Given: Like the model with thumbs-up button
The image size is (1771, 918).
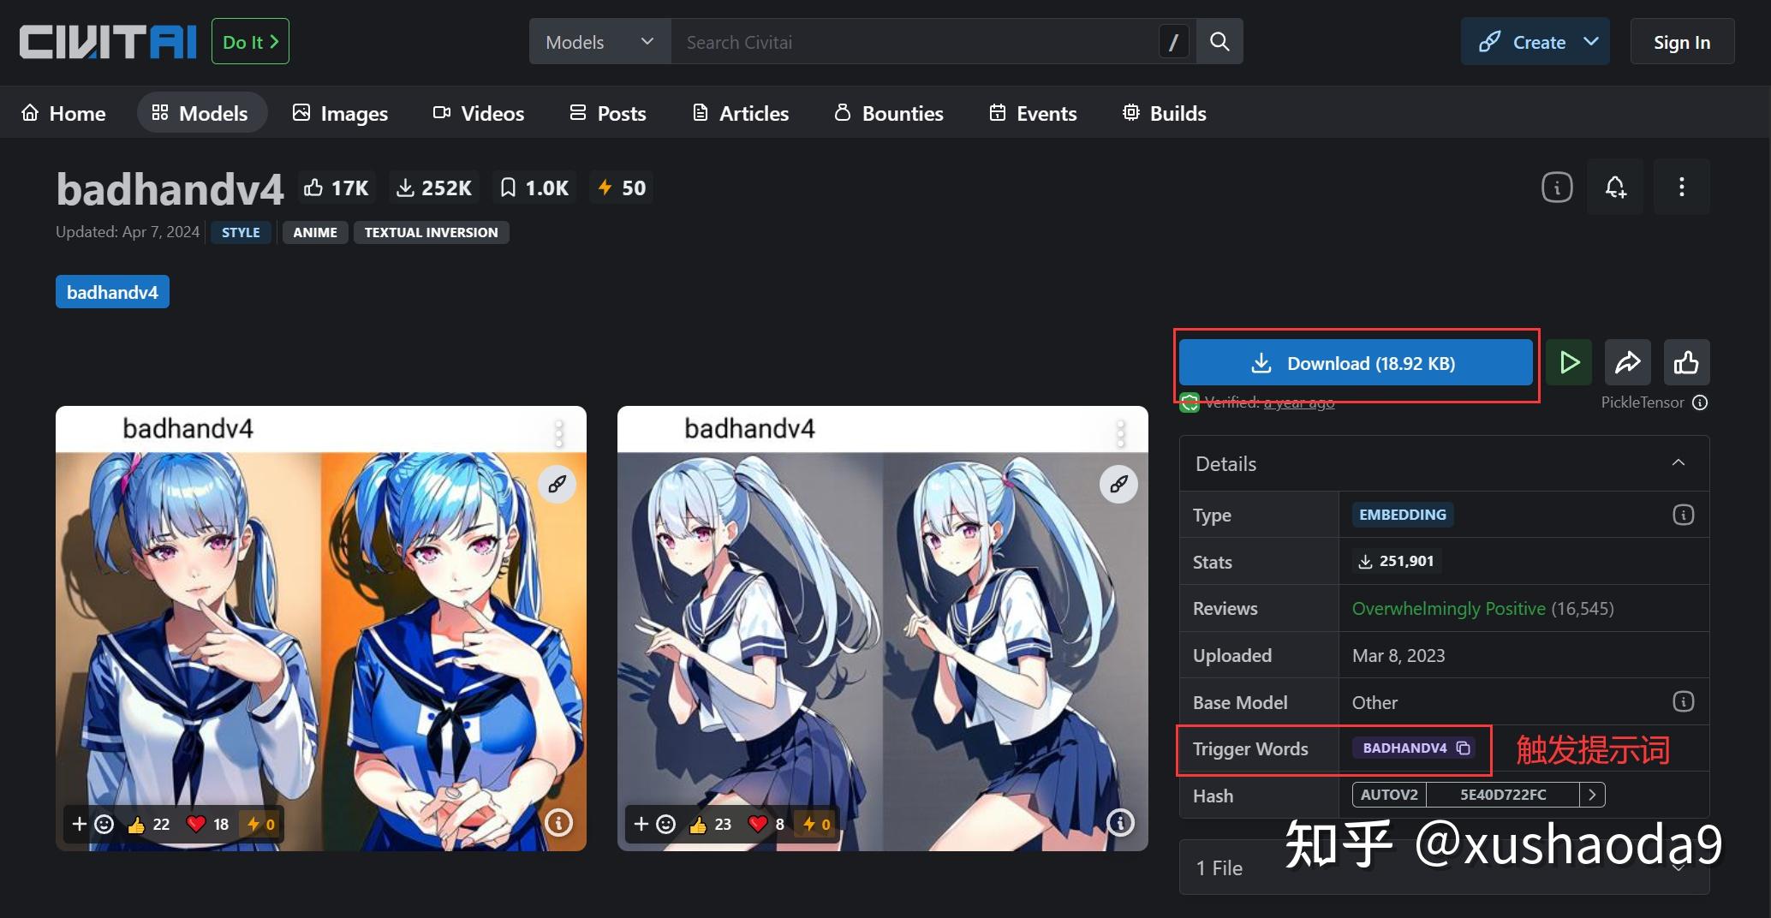Looking at the screenshot, I should tap(1686, 363).
